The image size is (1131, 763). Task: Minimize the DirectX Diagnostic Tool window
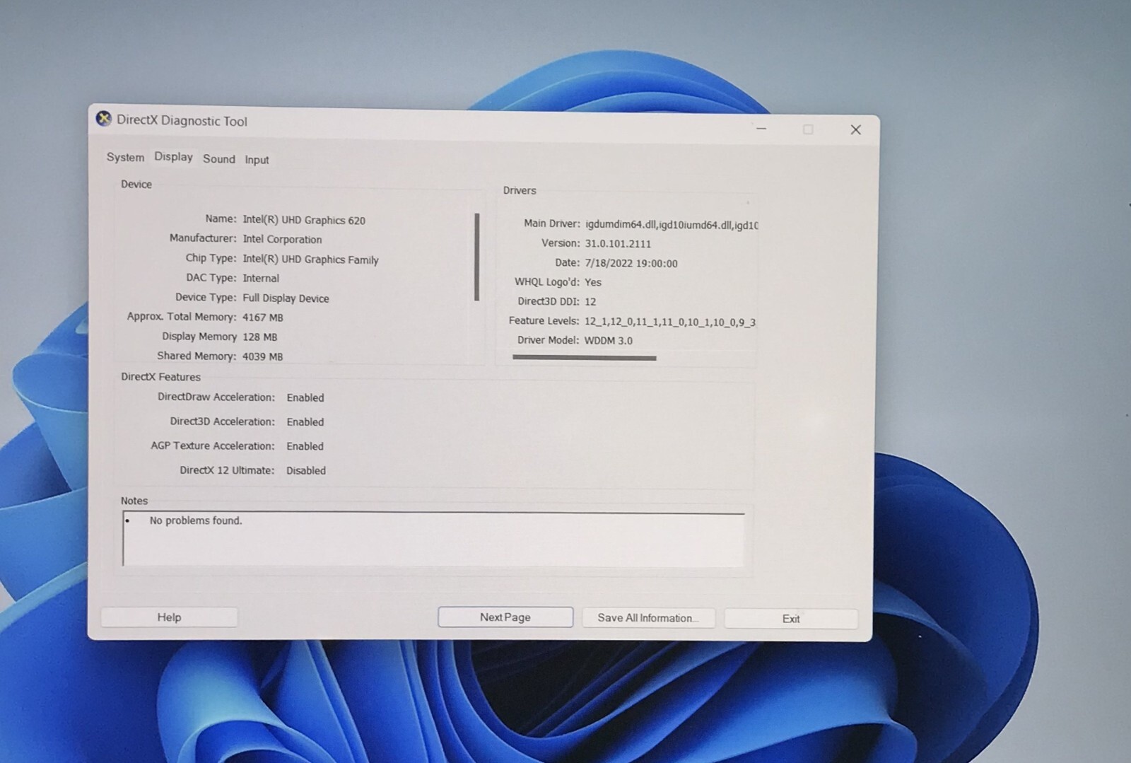pos(761,129)
